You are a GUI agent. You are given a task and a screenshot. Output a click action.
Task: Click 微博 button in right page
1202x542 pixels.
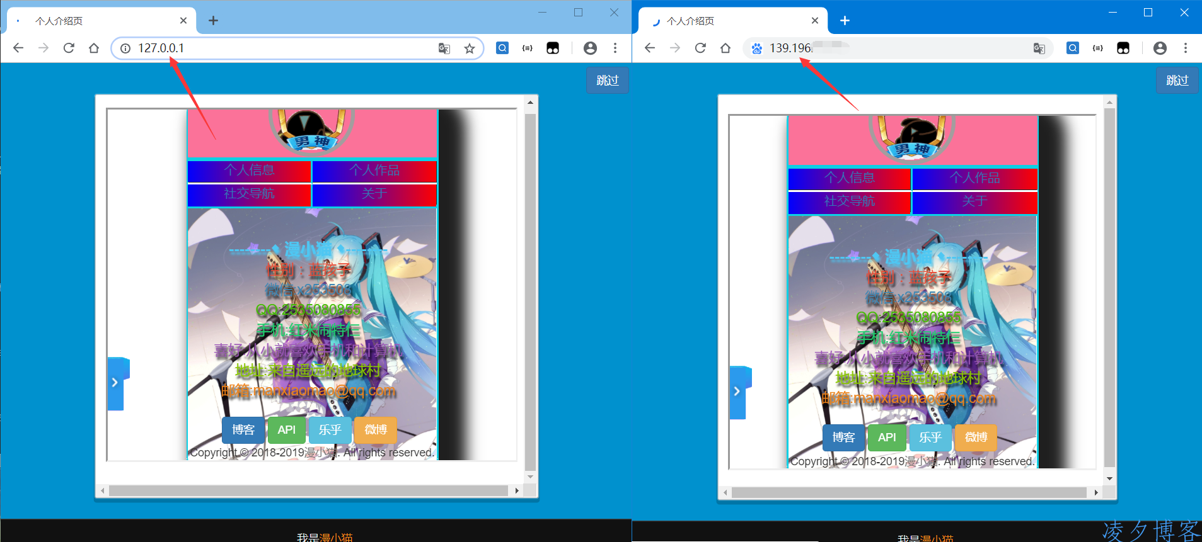tap(976, 438)
